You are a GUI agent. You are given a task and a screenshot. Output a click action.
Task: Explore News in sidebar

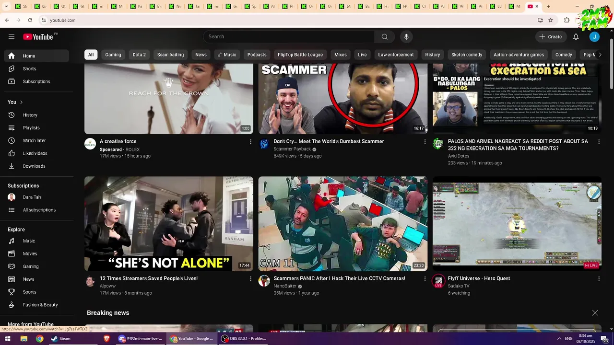click(x=36, y=279)
